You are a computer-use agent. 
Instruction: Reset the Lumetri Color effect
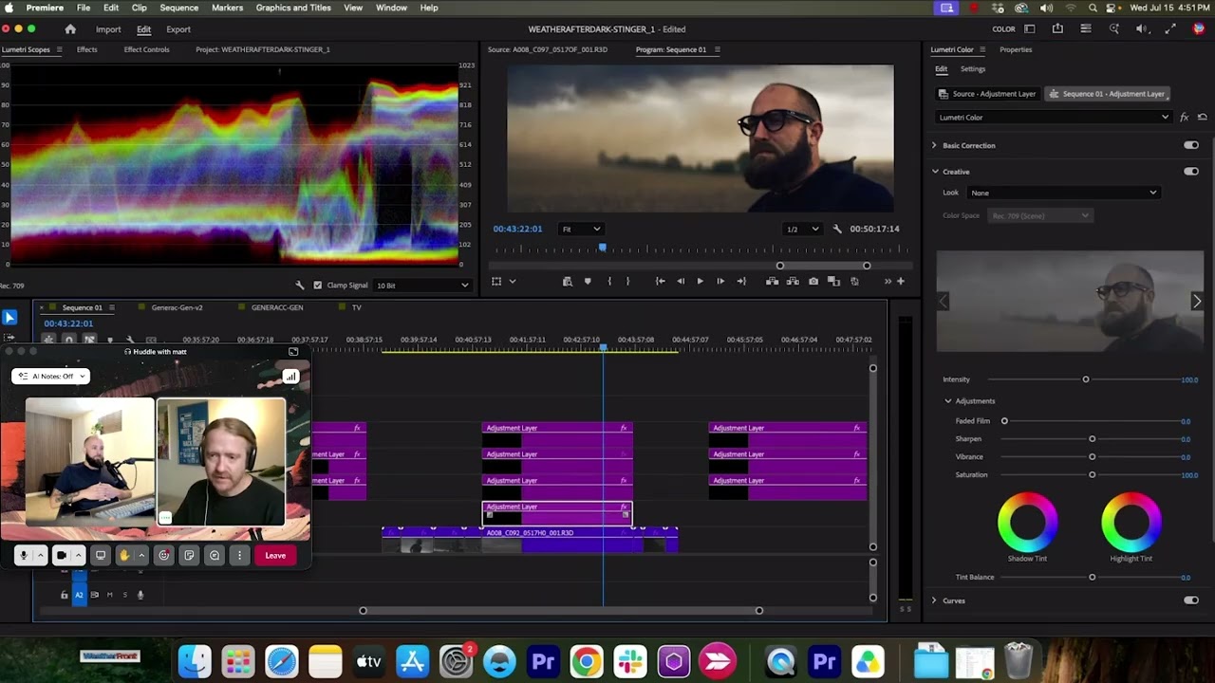[x=1203, y=118]
